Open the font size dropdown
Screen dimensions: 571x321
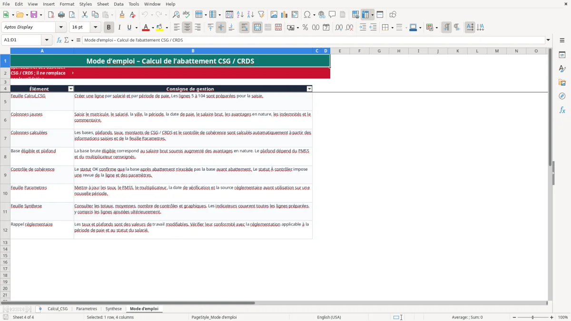tap(95, 28)
